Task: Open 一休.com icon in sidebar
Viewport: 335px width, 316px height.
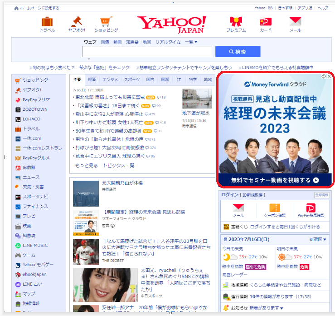Action: [x=18, y=139]
